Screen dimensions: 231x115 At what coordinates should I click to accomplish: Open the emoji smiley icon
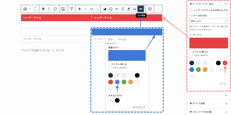111,9
